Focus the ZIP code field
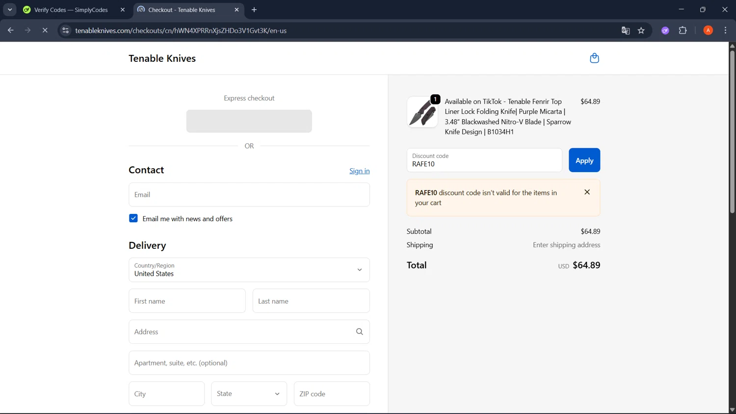This screenshot has height=414, width=736. (x=332, y=394)
